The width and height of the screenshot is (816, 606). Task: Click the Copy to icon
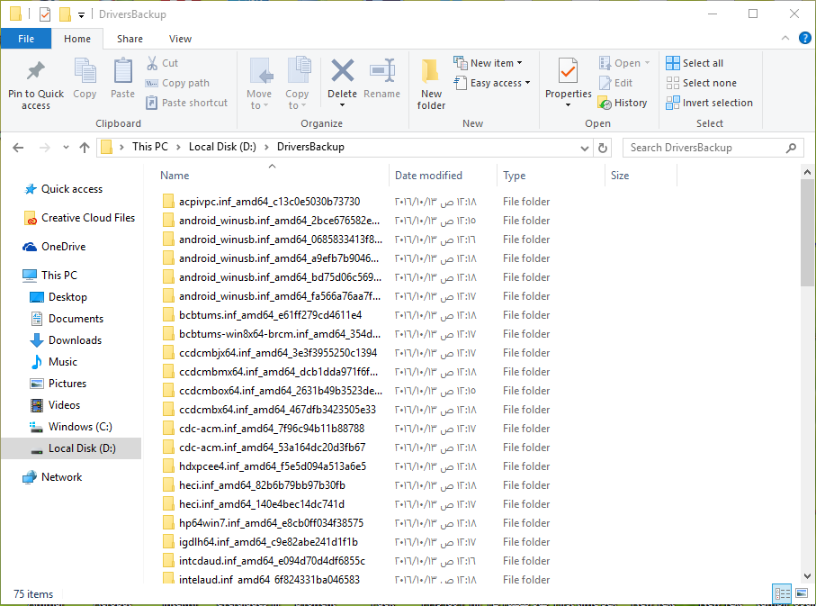pyautogui.click(x=298, y=71)
